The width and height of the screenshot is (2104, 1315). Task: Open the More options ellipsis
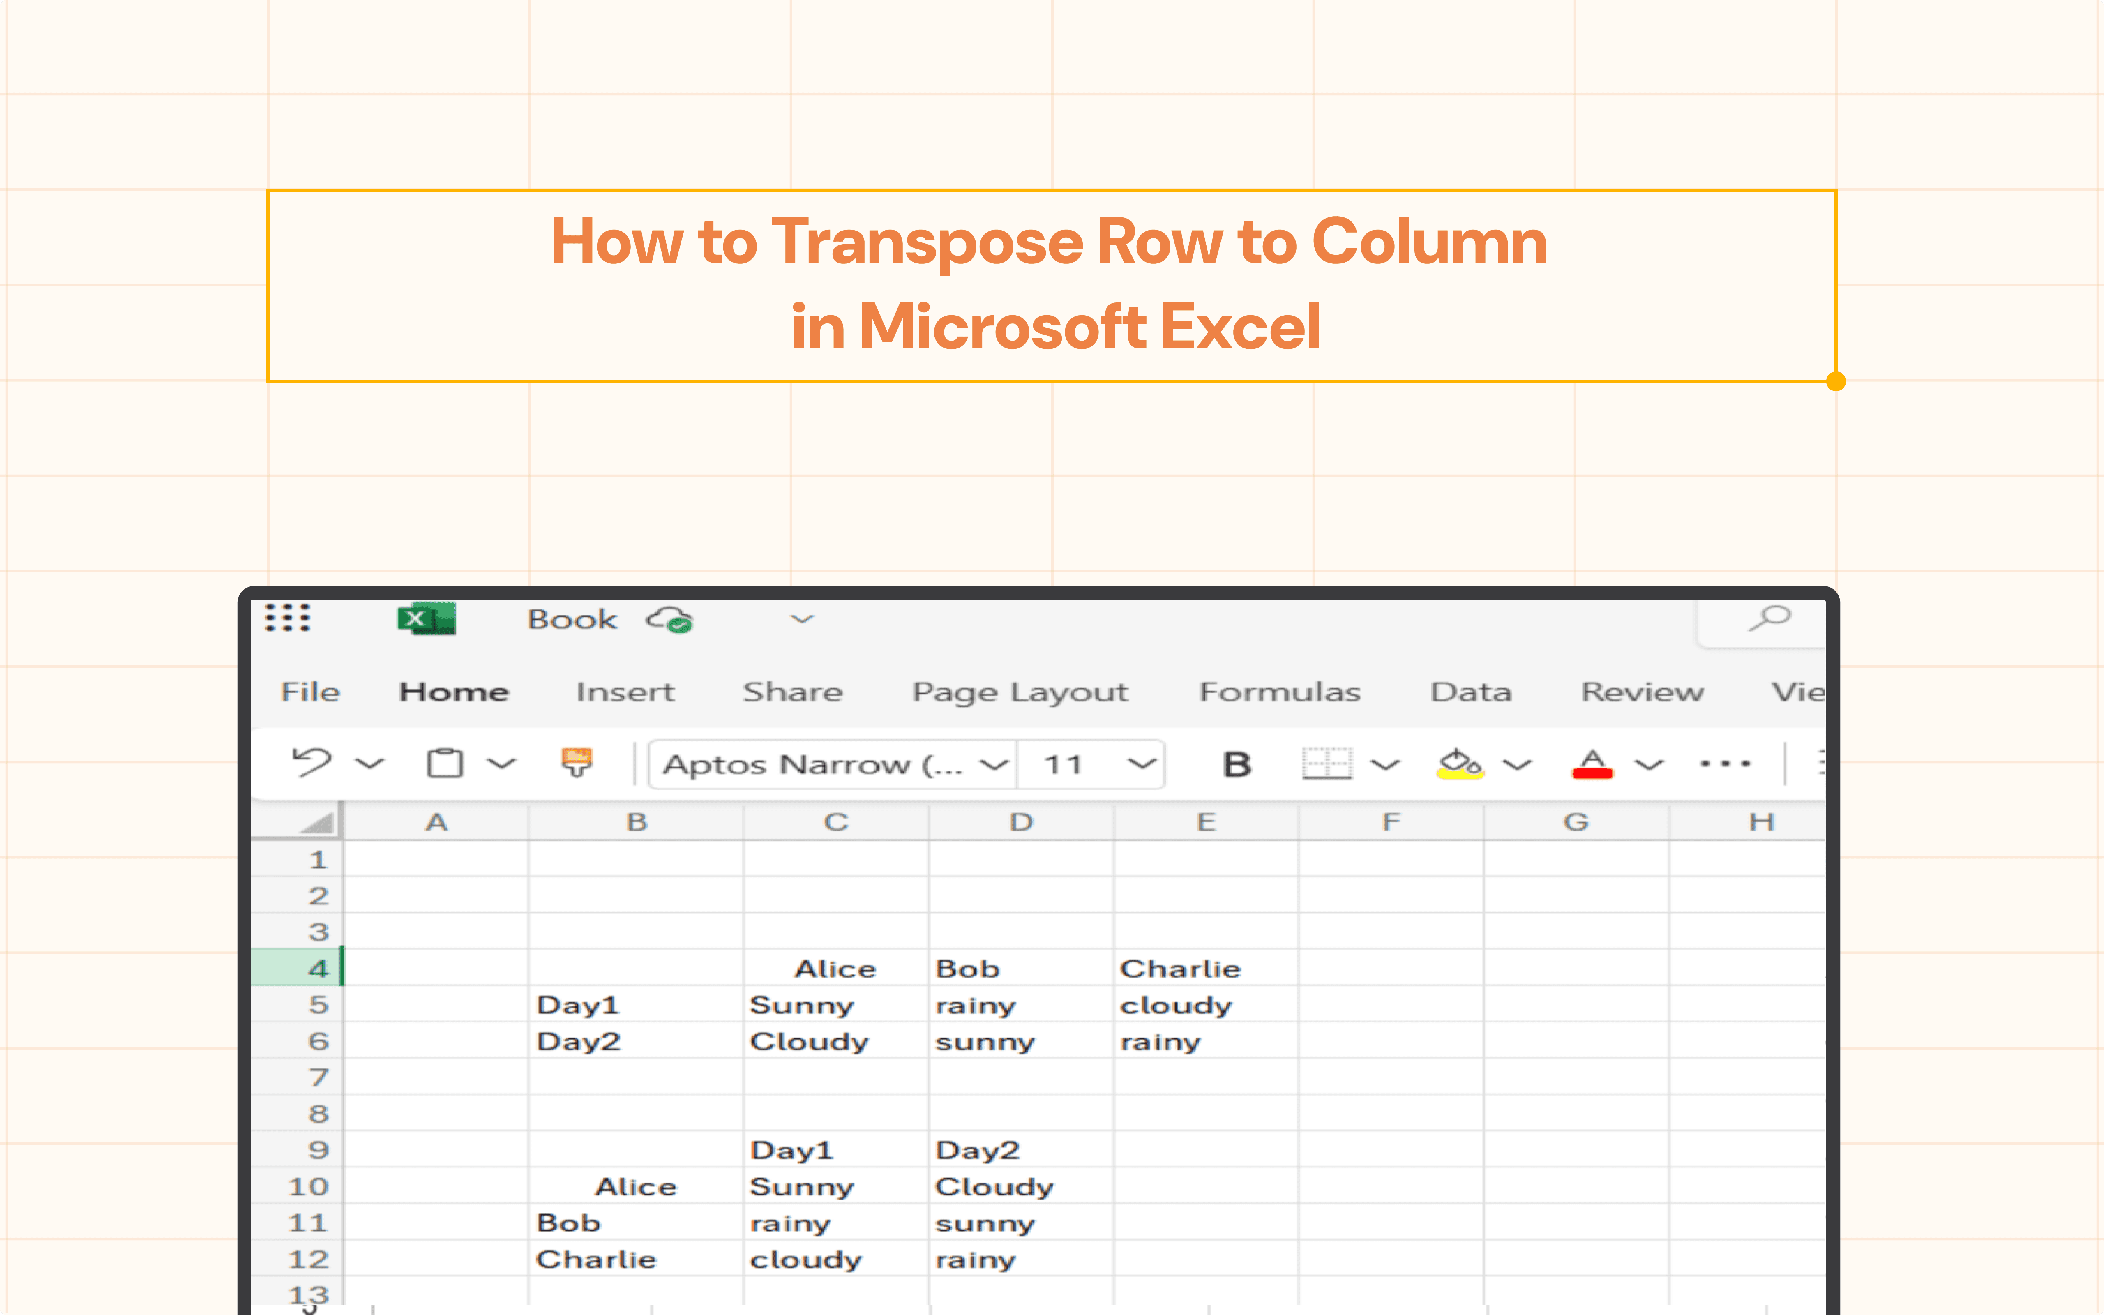coord(1725,764)
